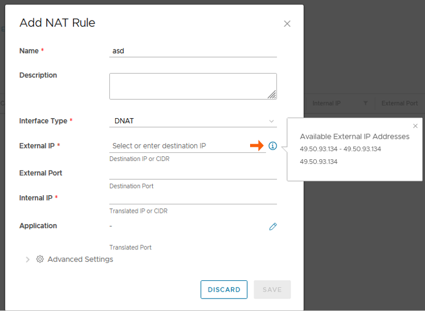Click the Add NAT Rule title
425x311 pixels.
click(58, 23)
